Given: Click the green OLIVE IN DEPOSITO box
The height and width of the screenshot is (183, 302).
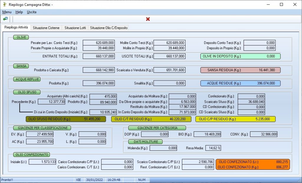Looking at the screenshot, I should [x=240, y=56].
